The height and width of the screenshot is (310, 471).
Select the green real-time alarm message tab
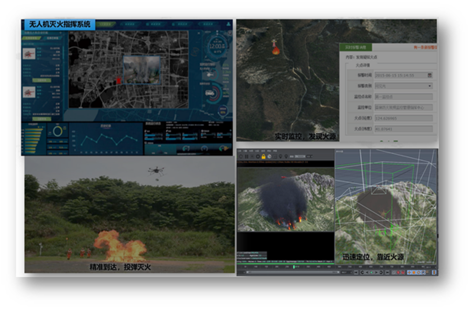click(x=356, y=47)
